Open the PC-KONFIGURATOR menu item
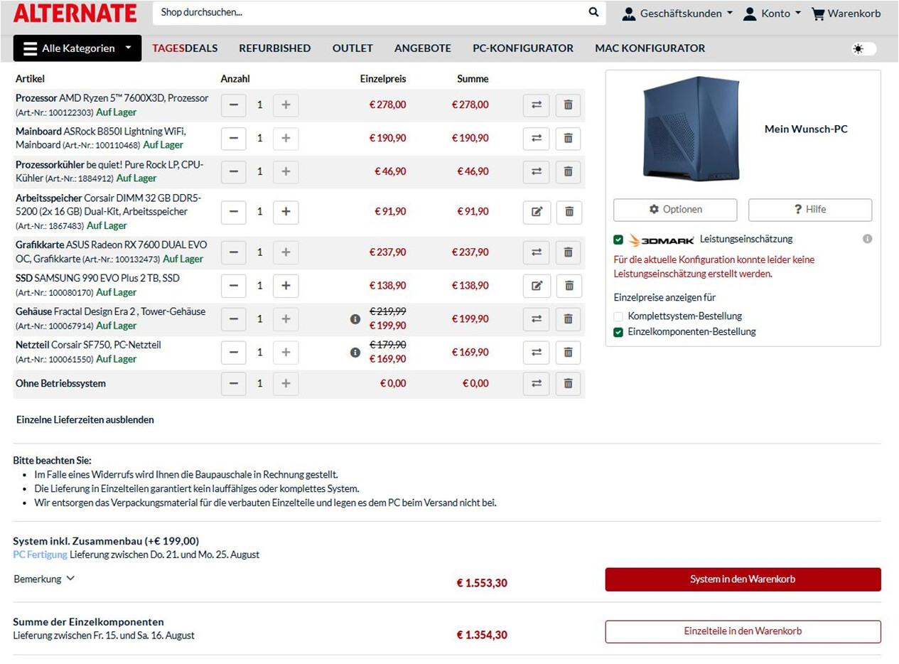The height and width of the screenshot is (664, 899). (x=523, y=48)
